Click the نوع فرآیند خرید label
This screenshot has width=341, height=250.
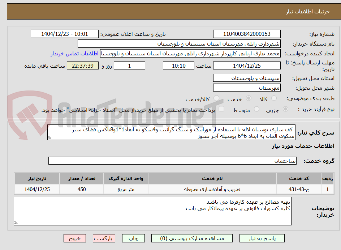pyautogui.click(x=316, y=109)
